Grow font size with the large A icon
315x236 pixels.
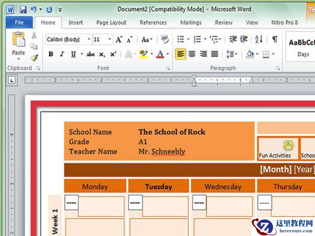[119, 39]
